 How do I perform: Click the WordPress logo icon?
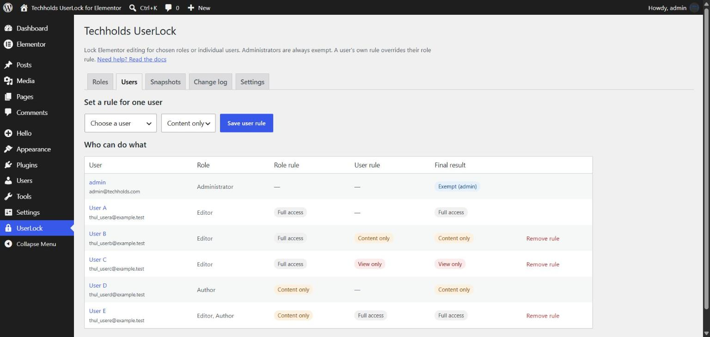click(x=8, y=7)
